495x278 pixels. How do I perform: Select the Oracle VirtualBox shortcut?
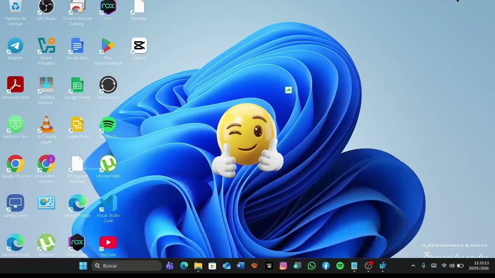(46, 46)
